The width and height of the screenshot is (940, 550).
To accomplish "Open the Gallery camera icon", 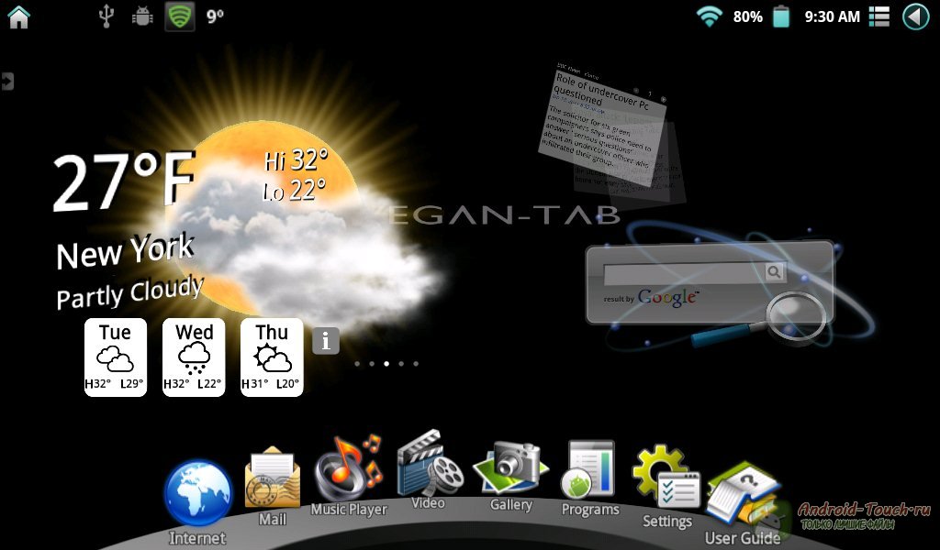I will [x=510, y=467].
